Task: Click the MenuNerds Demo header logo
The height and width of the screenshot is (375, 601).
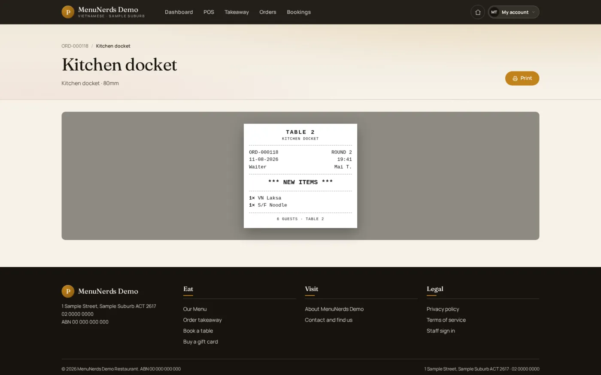Action: 103,12
